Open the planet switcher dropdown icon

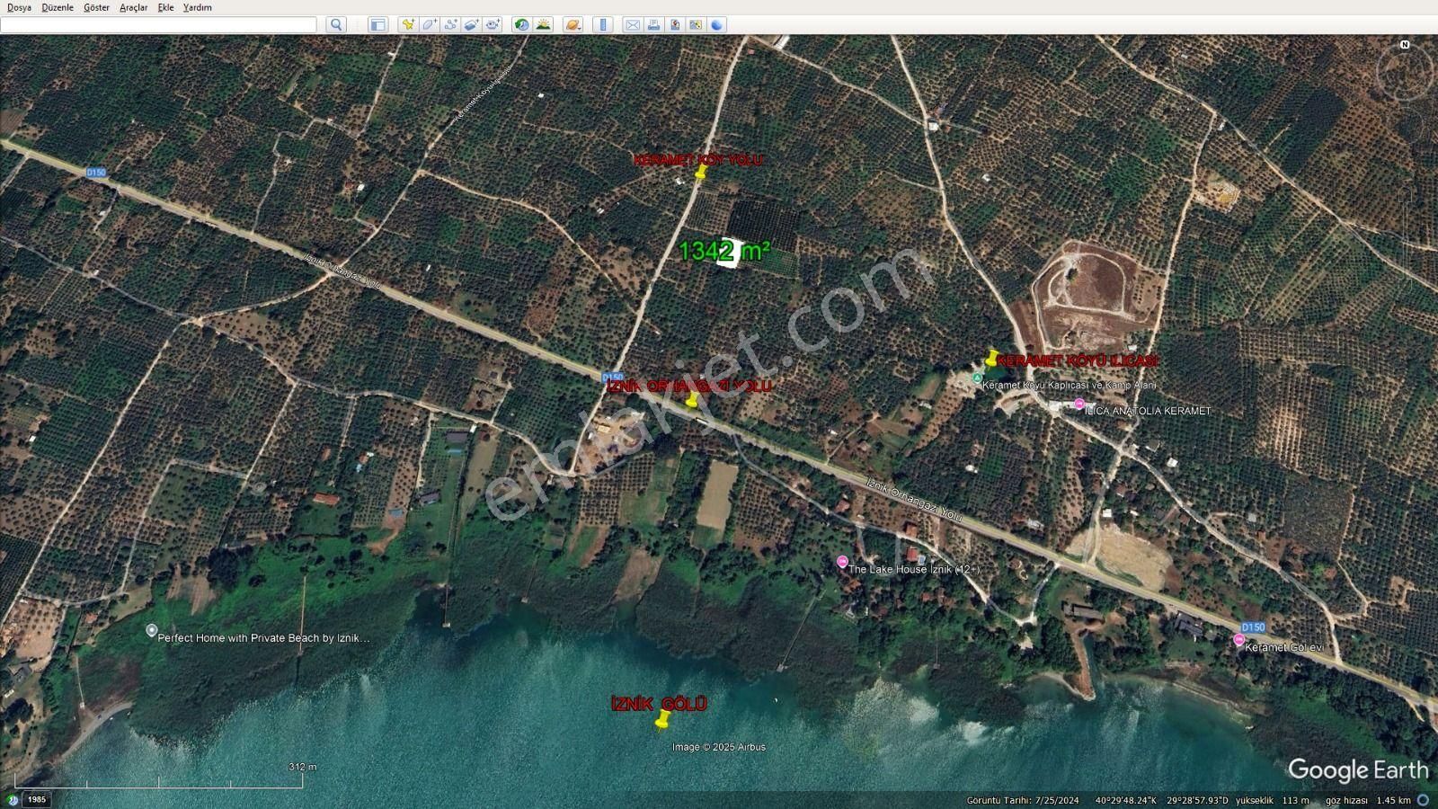click(x=573, y=25)
